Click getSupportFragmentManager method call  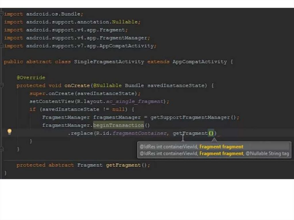point(190,118)
